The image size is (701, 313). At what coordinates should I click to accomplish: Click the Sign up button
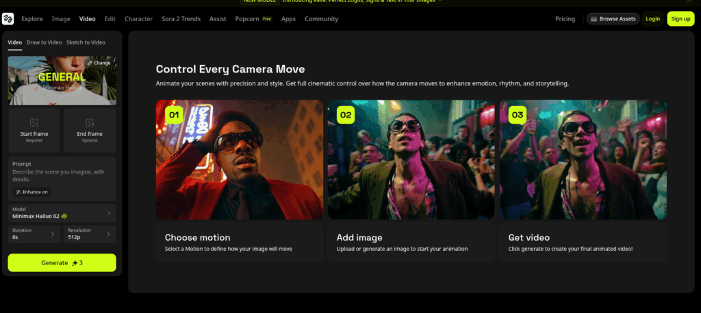680,19
